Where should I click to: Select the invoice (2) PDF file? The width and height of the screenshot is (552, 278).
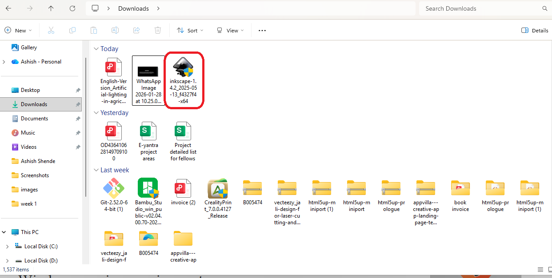click(x=183, y=192)
